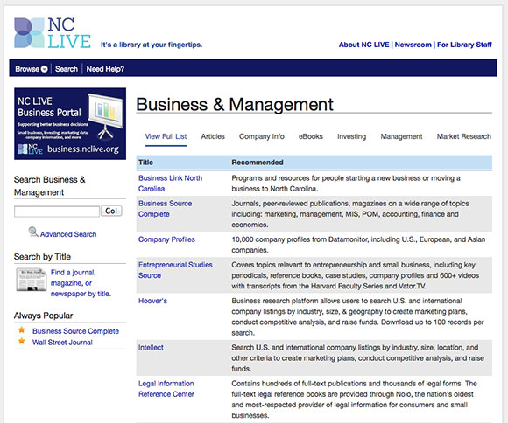The height and width of the screenshot is (423, 508).
Task: Open Business Link North Carolina in the table
Action: pyautogui.click(x=171, y=184)
